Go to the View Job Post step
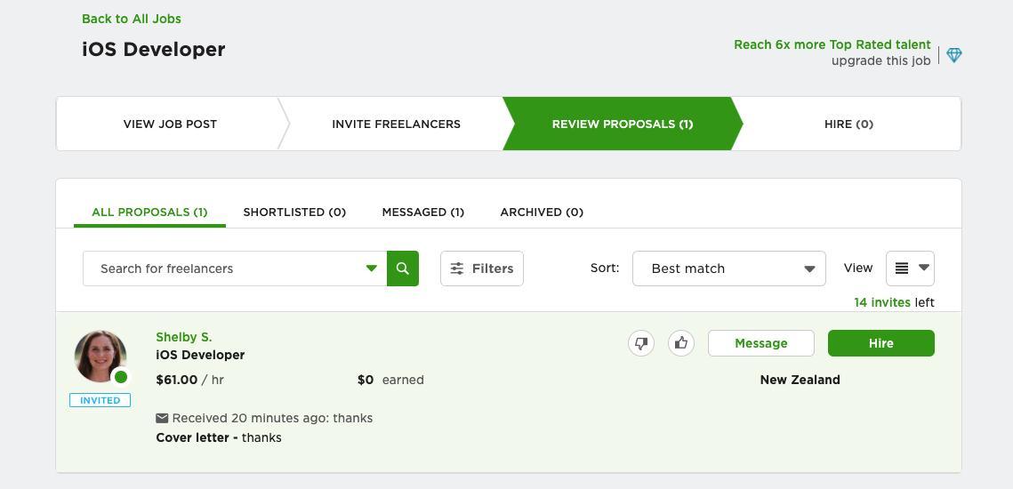This screenshot has width=1013, height=489. [170, 124]
